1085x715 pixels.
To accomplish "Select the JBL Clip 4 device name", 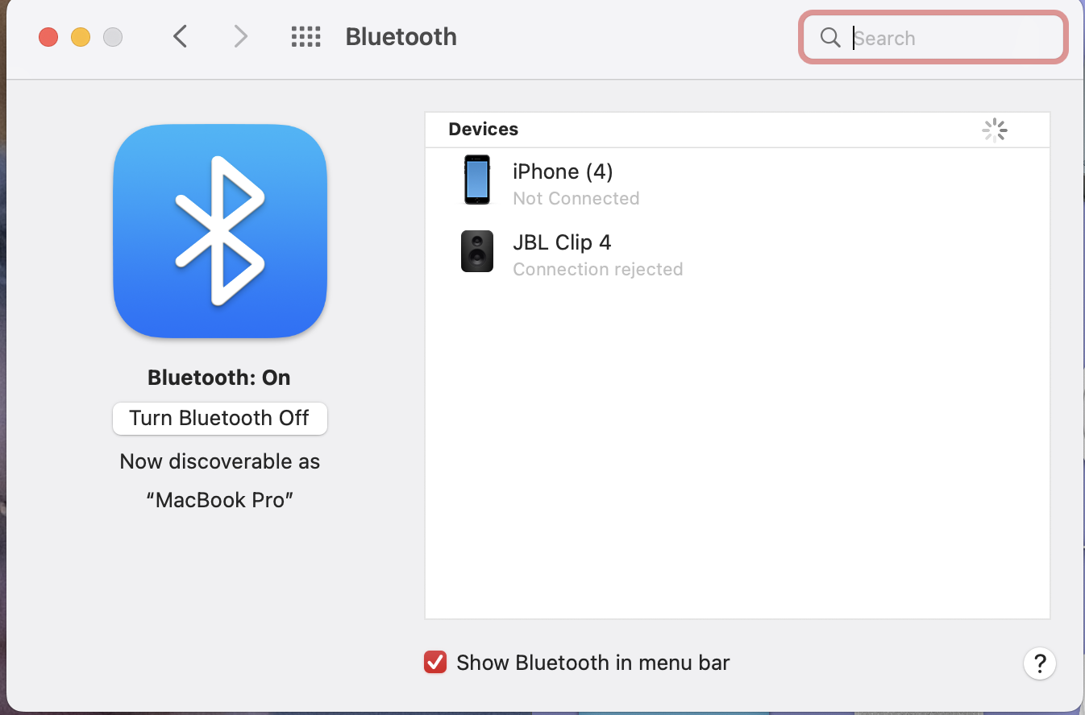I will pyautogui.click(x=562, y=242).
